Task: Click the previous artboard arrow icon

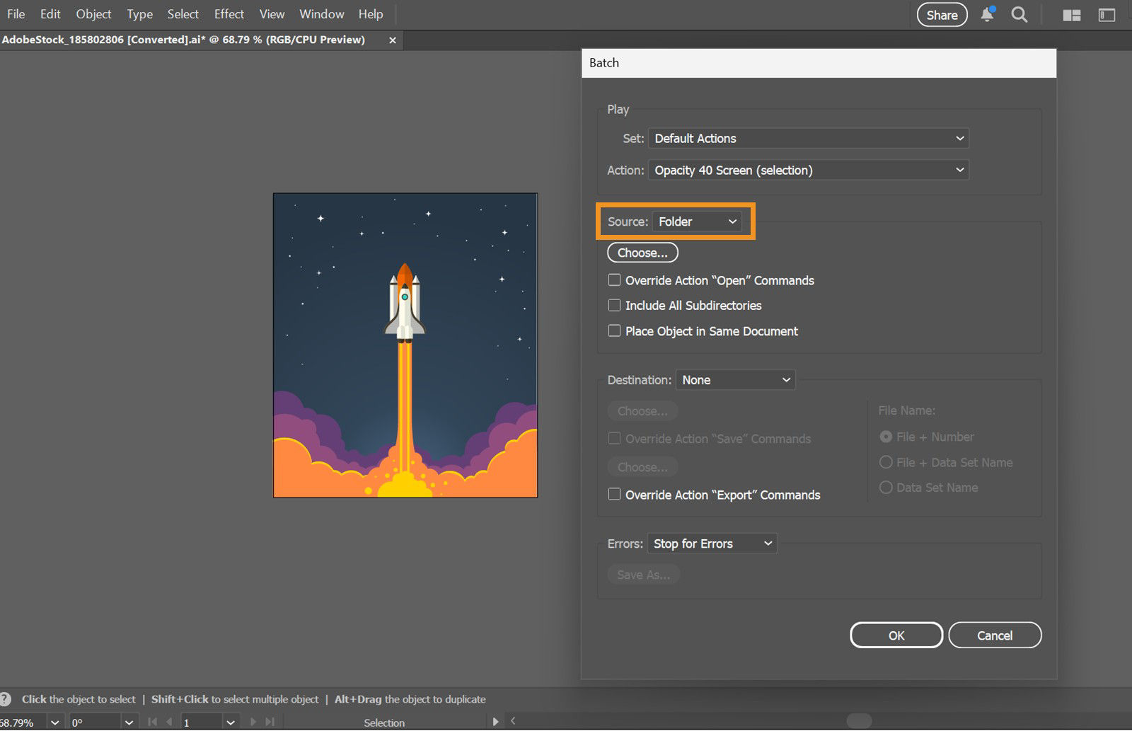Action: (x=168, y=722)
